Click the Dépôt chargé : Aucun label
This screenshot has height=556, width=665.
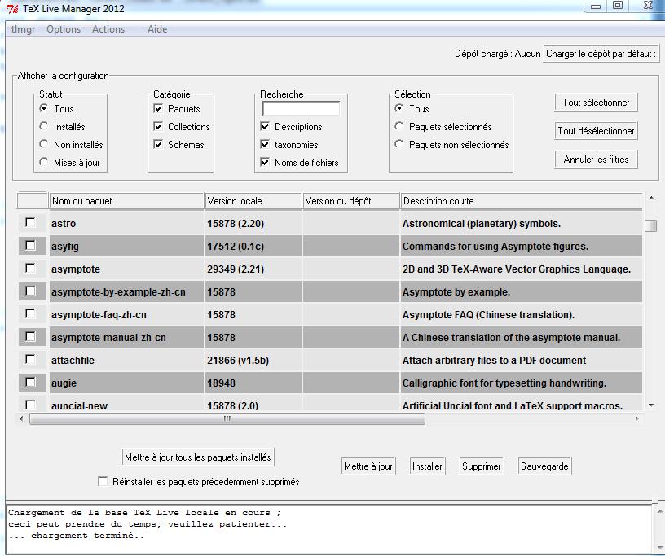(497, 54)
